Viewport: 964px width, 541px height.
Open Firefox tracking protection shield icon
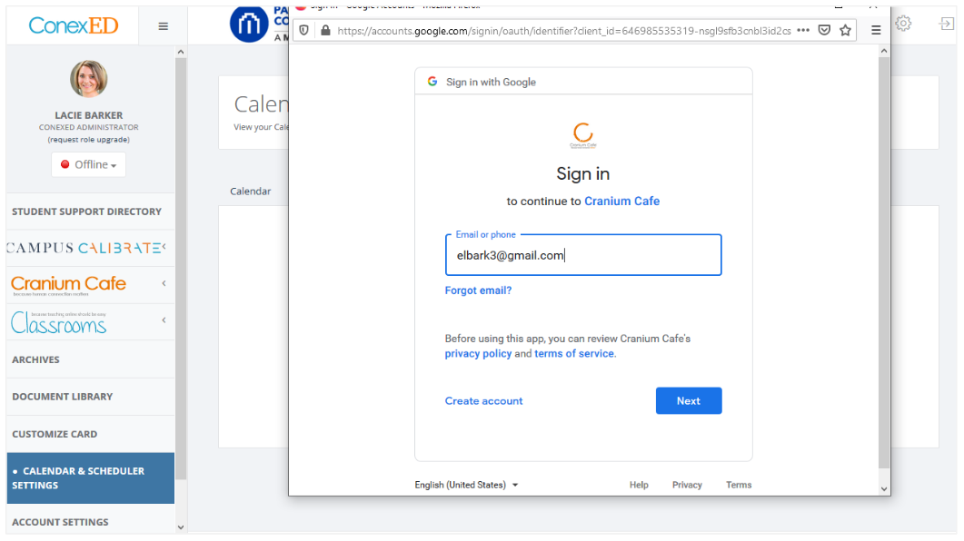click(304, 30)
